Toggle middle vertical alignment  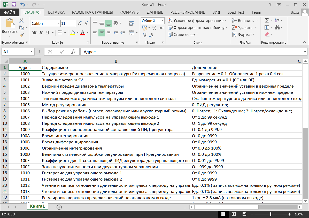click(102, 23)
